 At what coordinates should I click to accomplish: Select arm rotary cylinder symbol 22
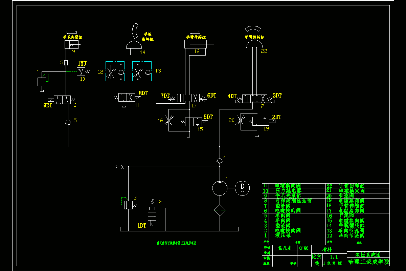pos(254,44)
